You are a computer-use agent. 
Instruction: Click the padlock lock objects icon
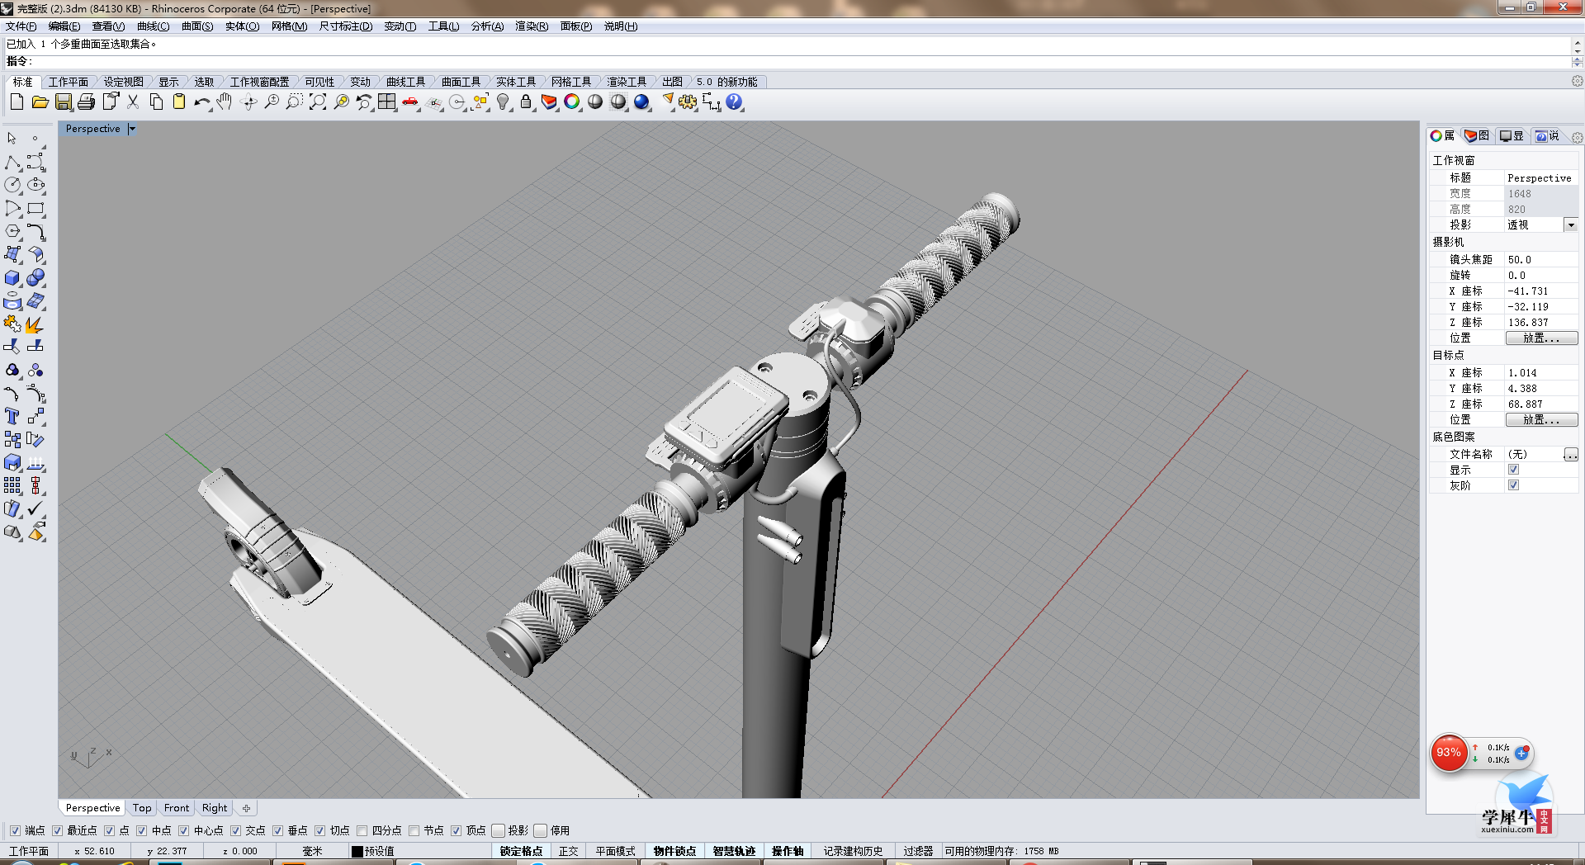tap(526, 102)
